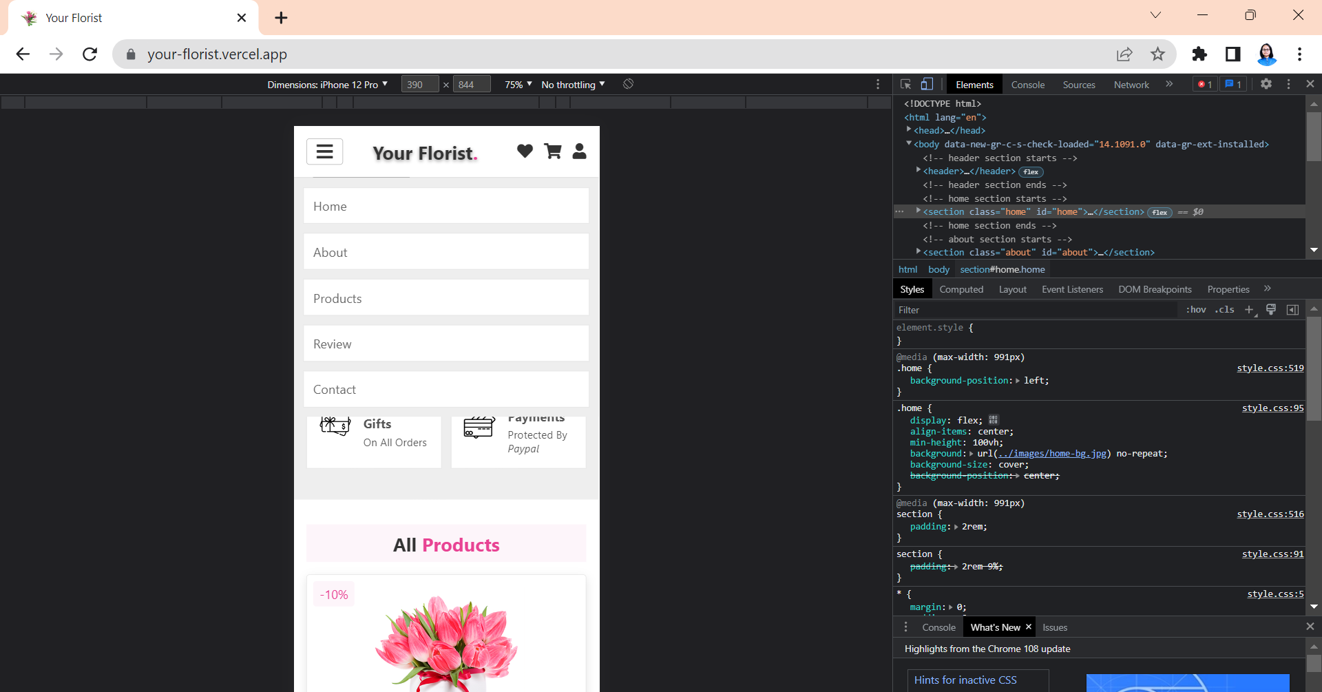The width and height of the screenshot is (1322, 692).
Task: Toggle the .cls classes editor
Action: coord(1224,310)
